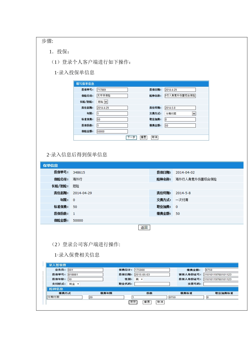Click the 缴费标准 field containing 8750
This screenshot has width=252, height=357.
pyautogui.click(x=186, y=297)
